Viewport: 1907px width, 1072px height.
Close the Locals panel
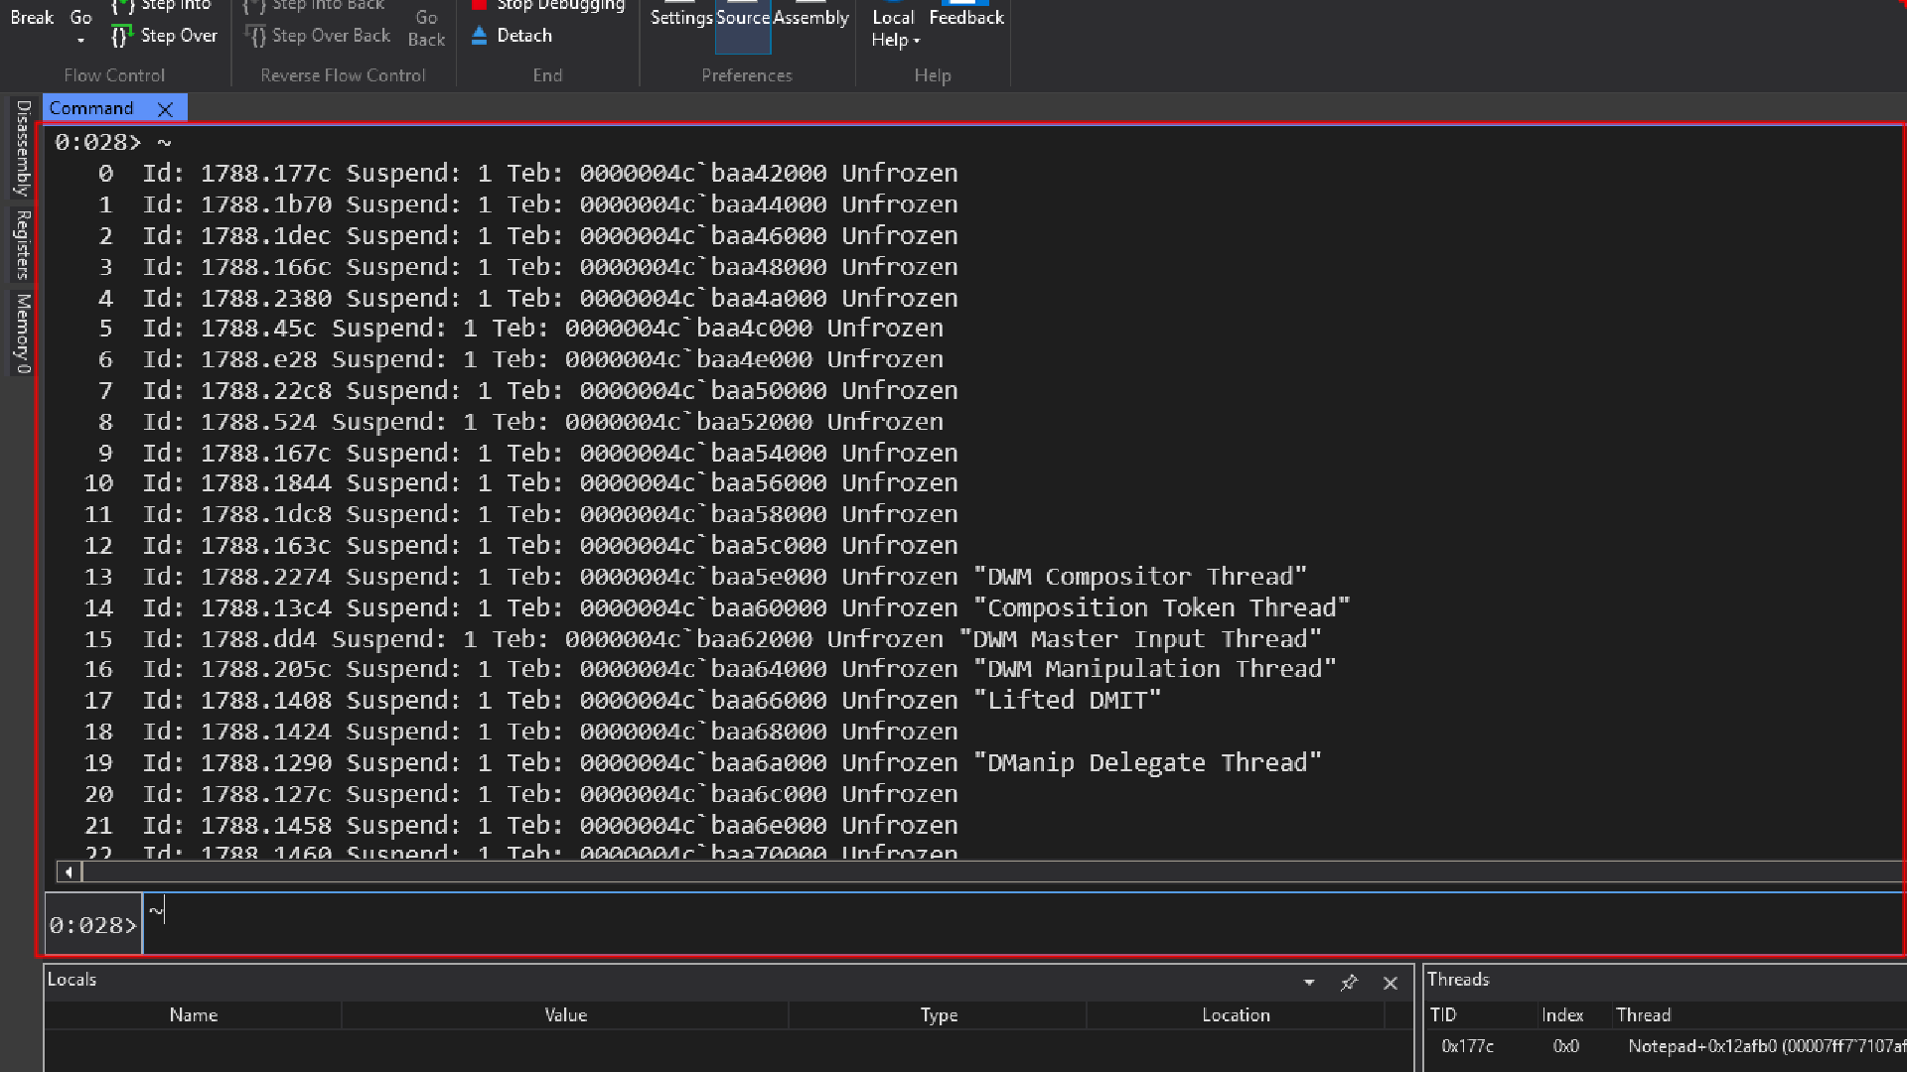point(1390,983)
